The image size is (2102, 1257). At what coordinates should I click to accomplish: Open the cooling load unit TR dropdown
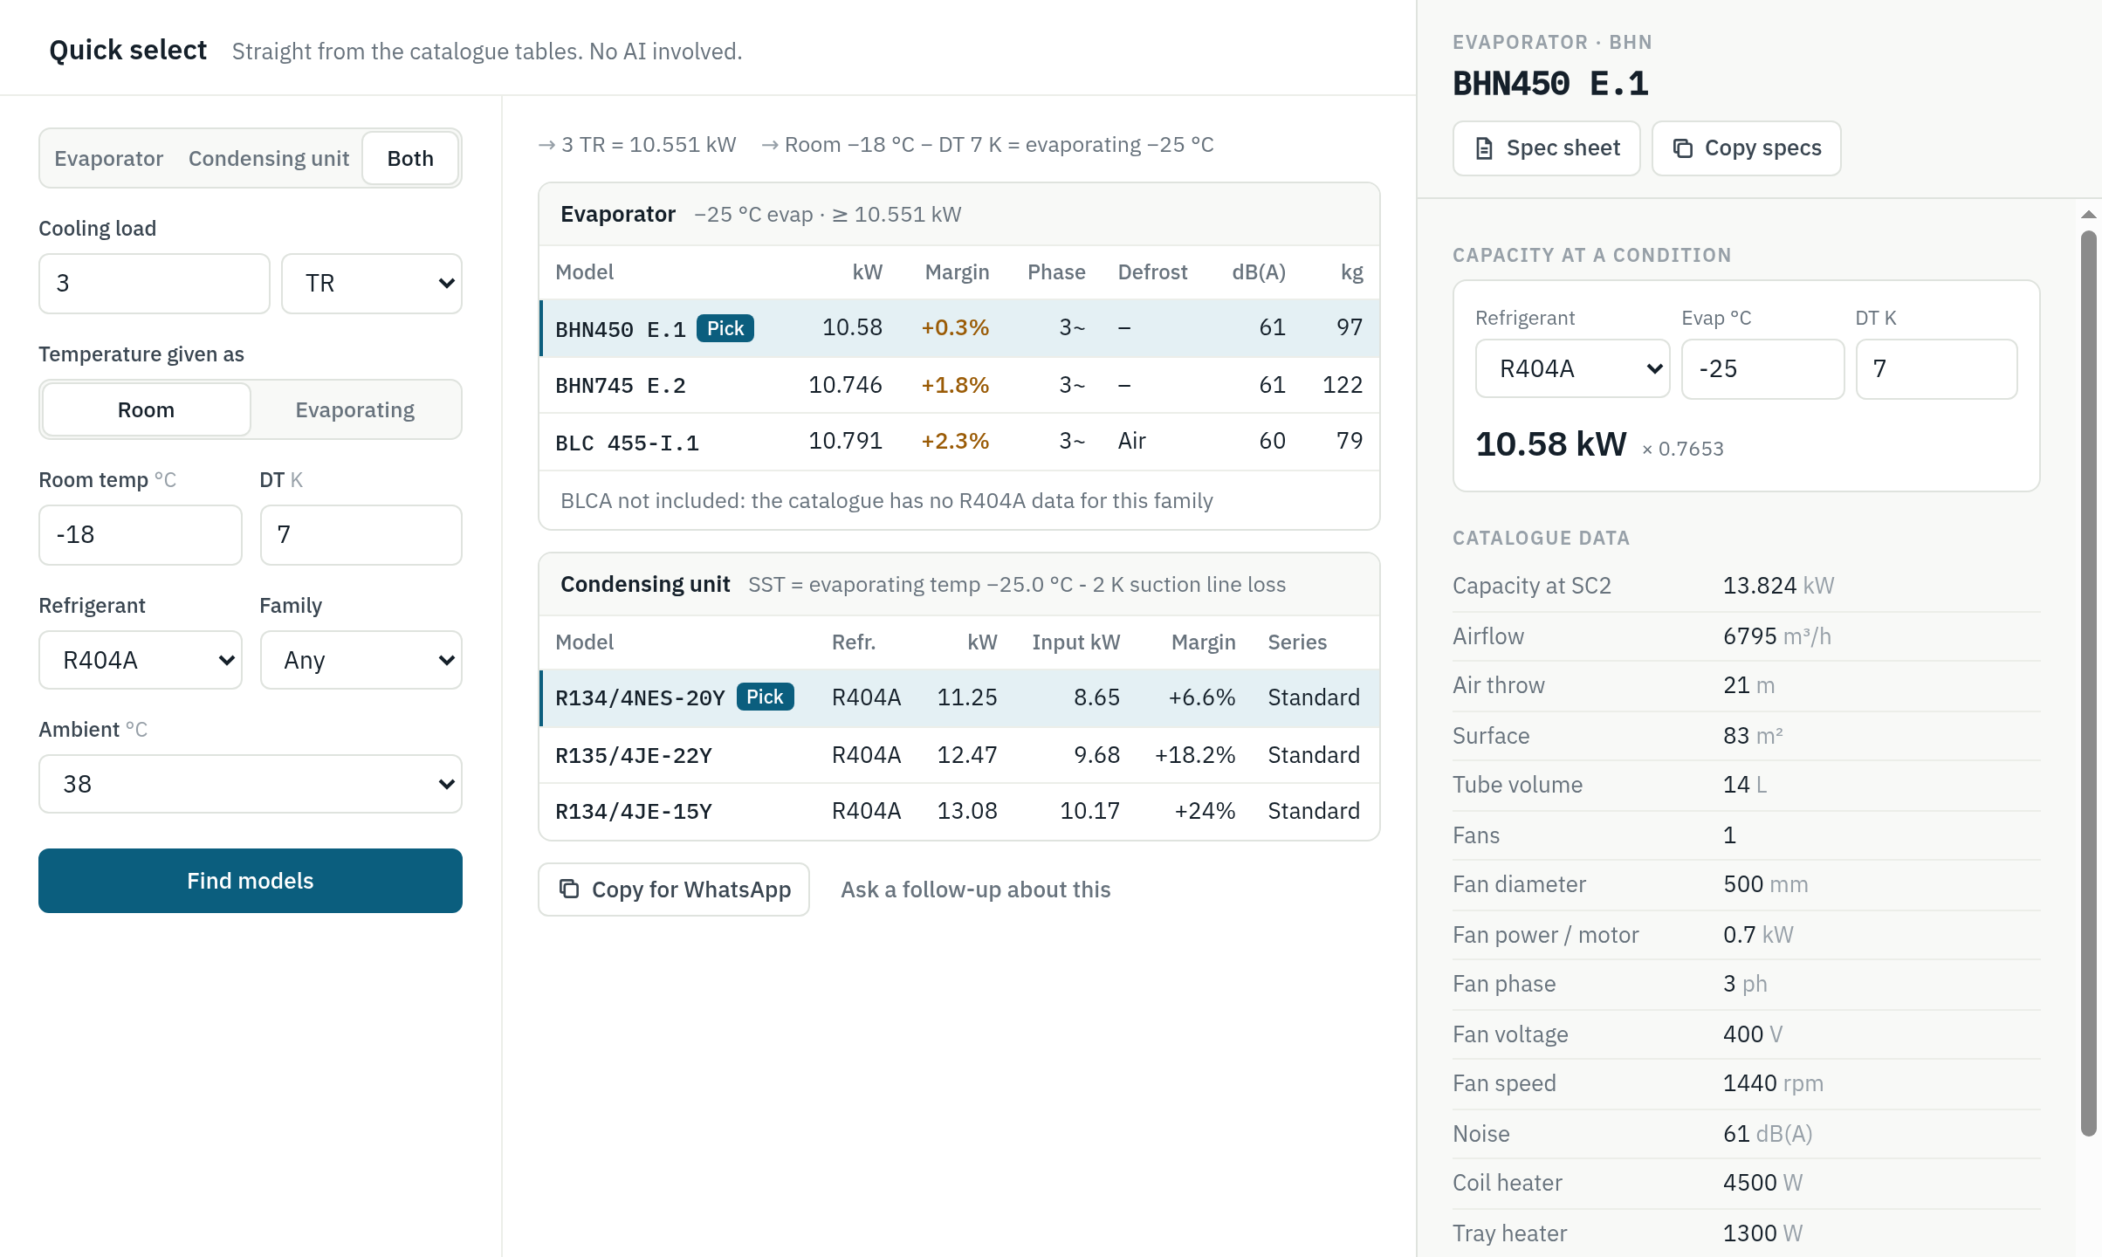[372, 284]
